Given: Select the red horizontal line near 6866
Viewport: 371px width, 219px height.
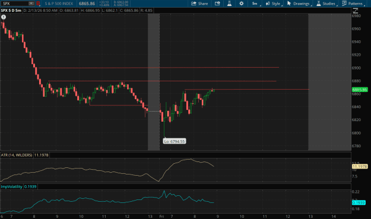Looking at the screenshot, I should pyautogui.click(x=247, y=90).
